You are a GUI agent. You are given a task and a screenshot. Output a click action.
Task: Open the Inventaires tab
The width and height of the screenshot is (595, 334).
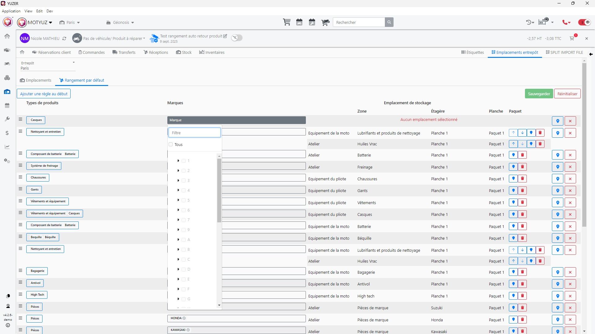(x=212, y=53)
